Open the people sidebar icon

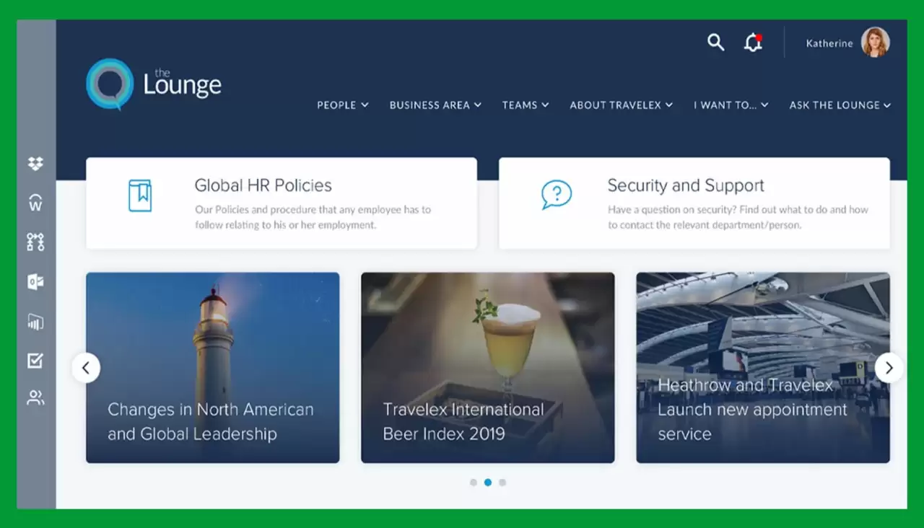[35, 397]
